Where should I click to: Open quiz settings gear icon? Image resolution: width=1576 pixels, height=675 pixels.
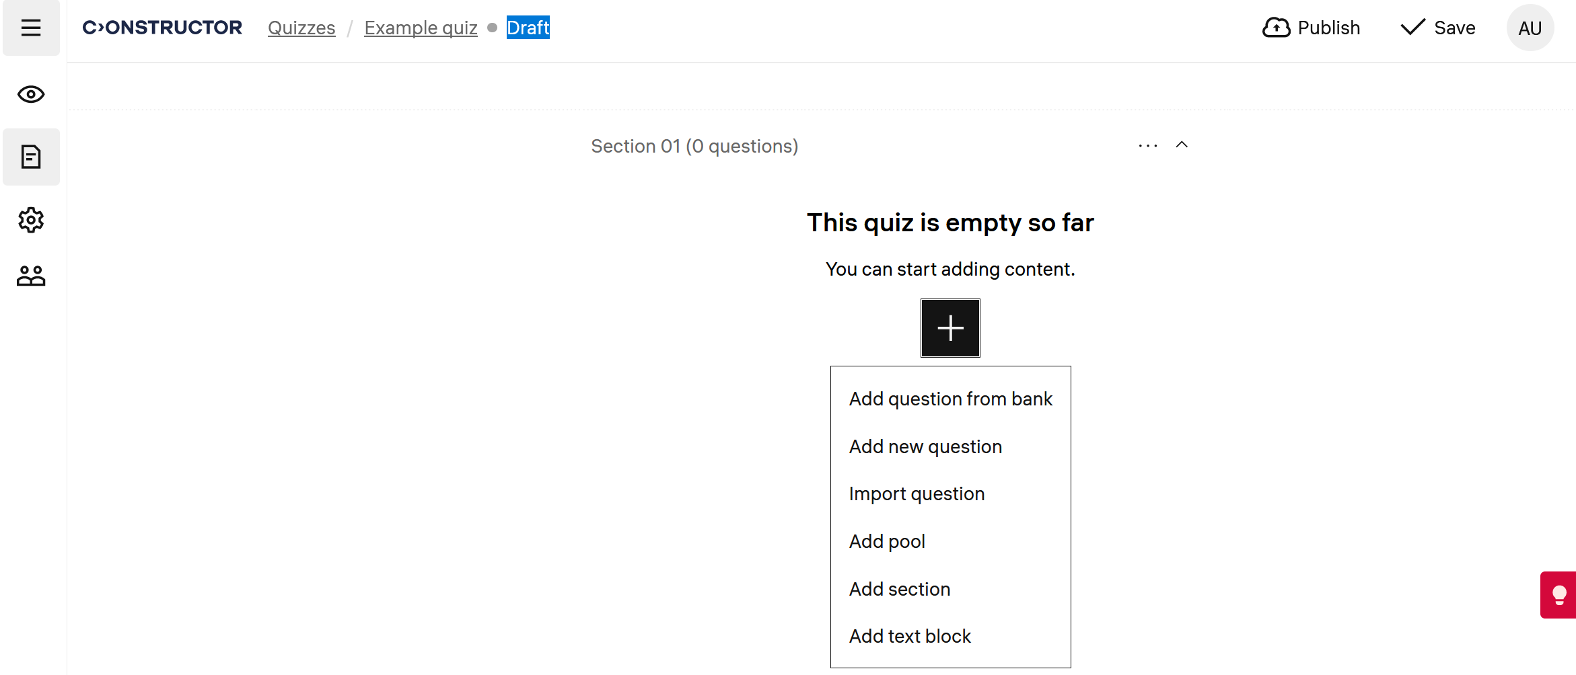tap(31, 220)
